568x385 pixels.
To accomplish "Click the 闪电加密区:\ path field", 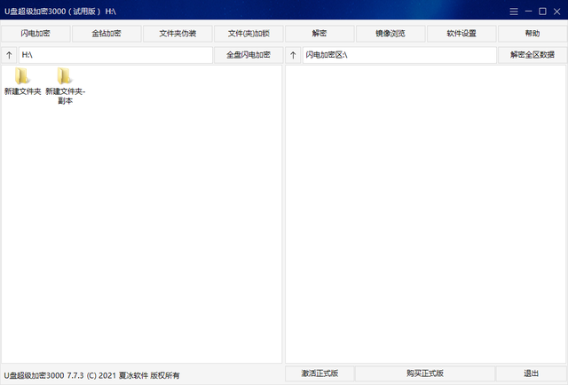I will pos(399,55).
